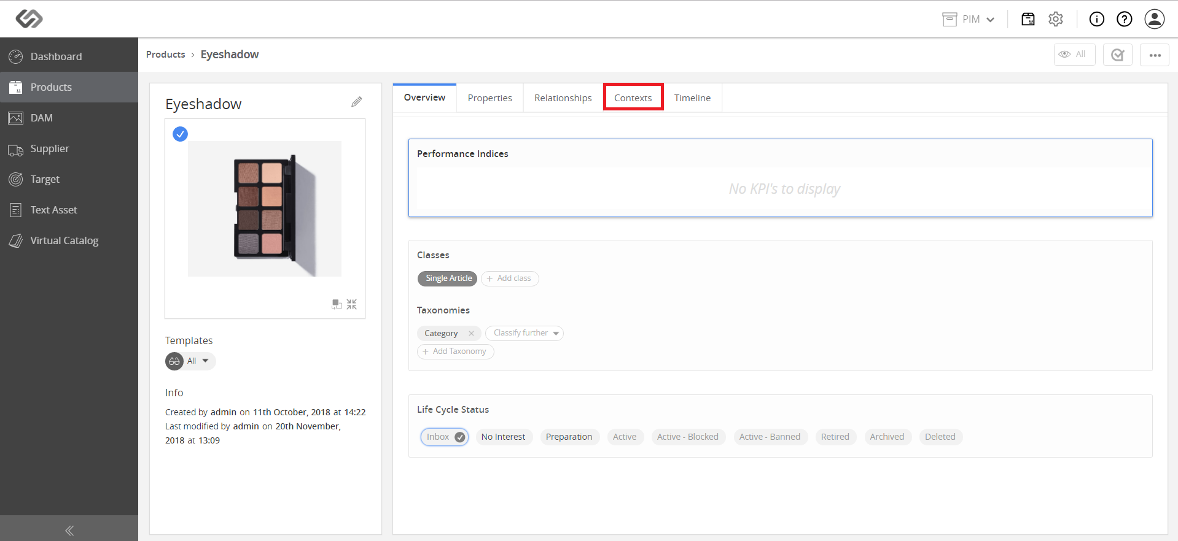Set life cycle status to Active

click(625, 437)
